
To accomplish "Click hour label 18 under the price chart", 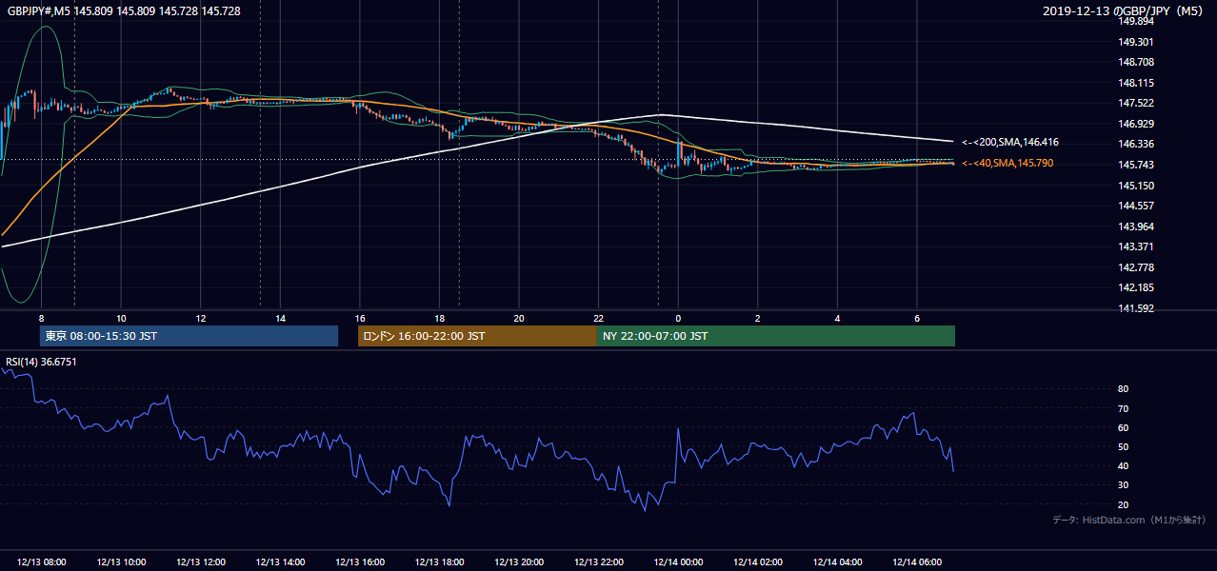I will tap(439, 318).
